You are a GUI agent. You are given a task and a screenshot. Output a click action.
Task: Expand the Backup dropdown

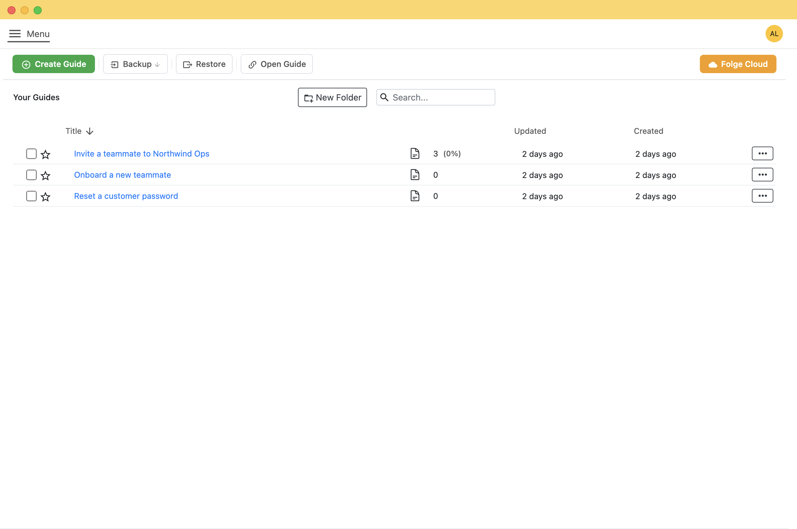135,64
